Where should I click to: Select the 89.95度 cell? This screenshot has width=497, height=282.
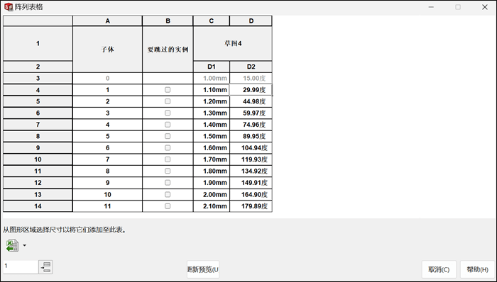(x=251, y=136)
